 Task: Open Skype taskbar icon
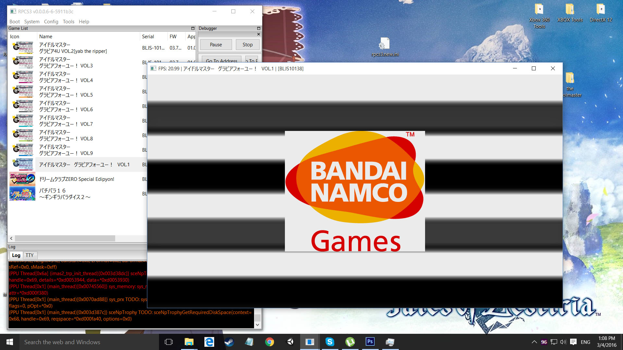(x=330, y=342)
